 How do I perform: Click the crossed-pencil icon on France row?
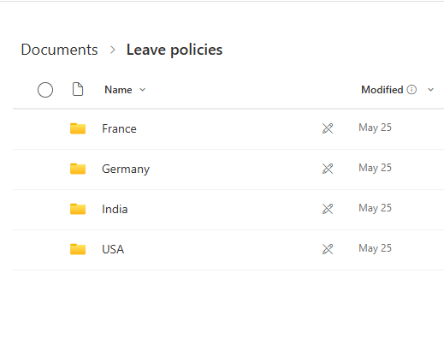[328, 128]
